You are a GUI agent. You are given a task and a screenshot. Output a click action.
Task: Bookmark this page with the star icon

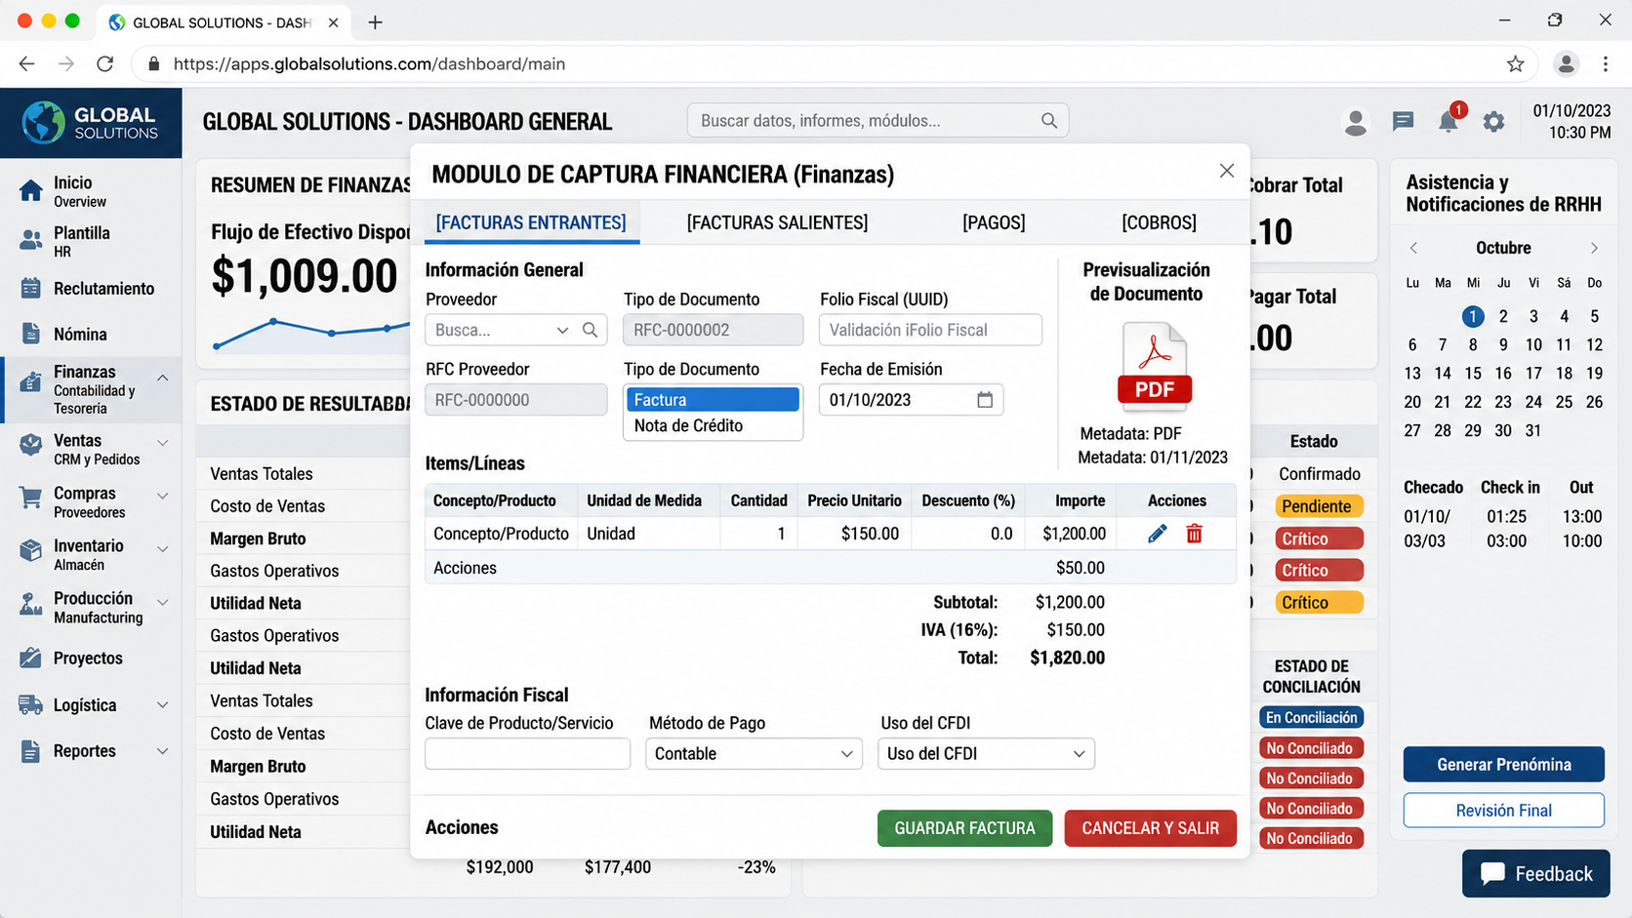pyautogui.click(x=1515, y=64)
